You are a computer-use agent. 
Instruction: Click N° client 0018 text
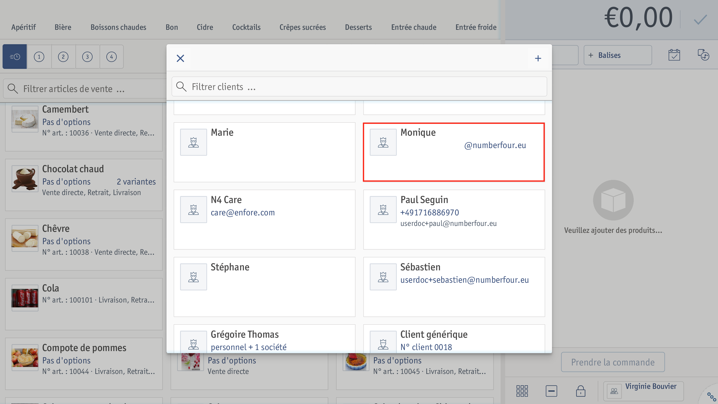click(426, 347)
